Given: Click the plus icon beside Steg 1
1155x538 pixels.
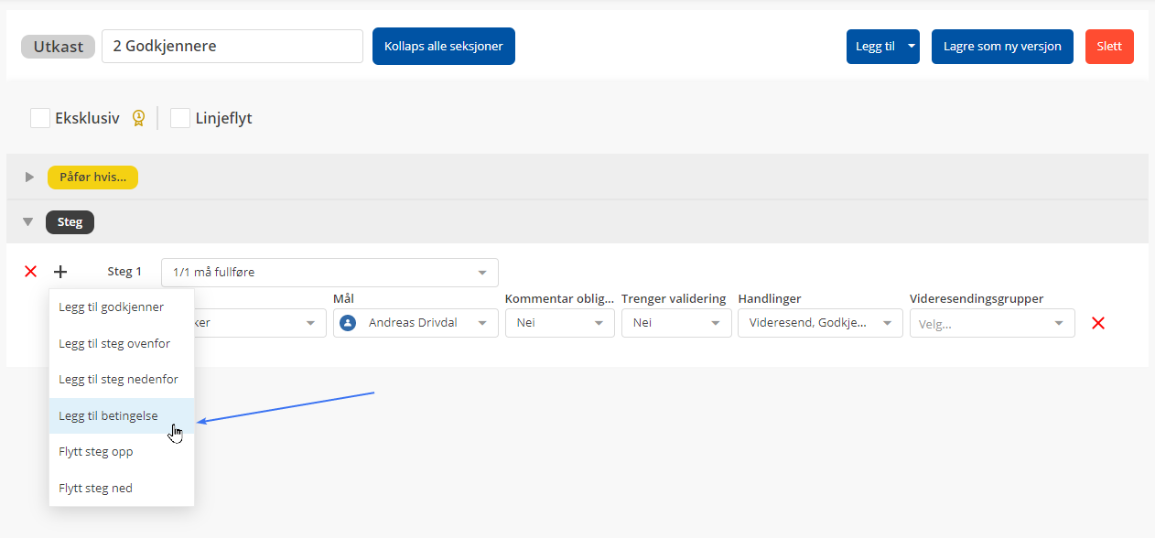Looking at the screenshot, I should click(60, 272).
